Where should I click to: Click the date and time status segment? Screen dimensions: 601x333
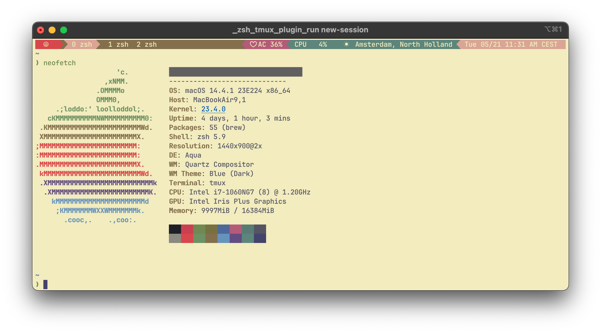pos(511,44)
